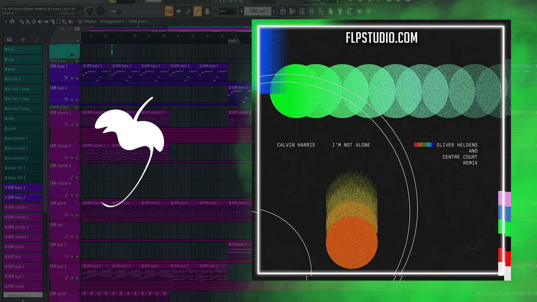Jump to the break 2 timeline marker

(x=233, y=41)
